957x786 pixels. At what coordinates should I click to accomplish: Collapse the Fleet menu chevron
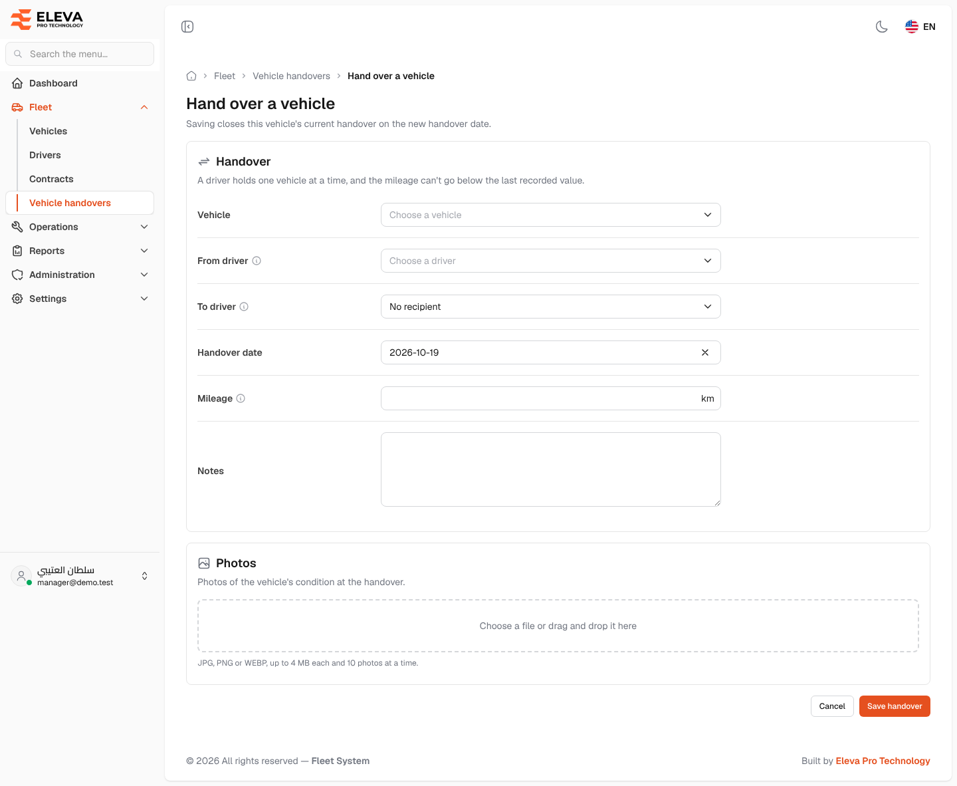coord(144,107)
